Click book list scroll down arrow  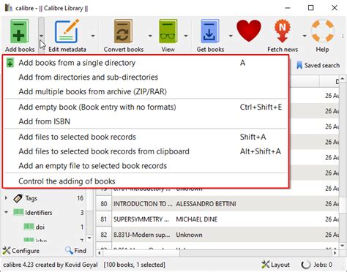coord(343,246)
